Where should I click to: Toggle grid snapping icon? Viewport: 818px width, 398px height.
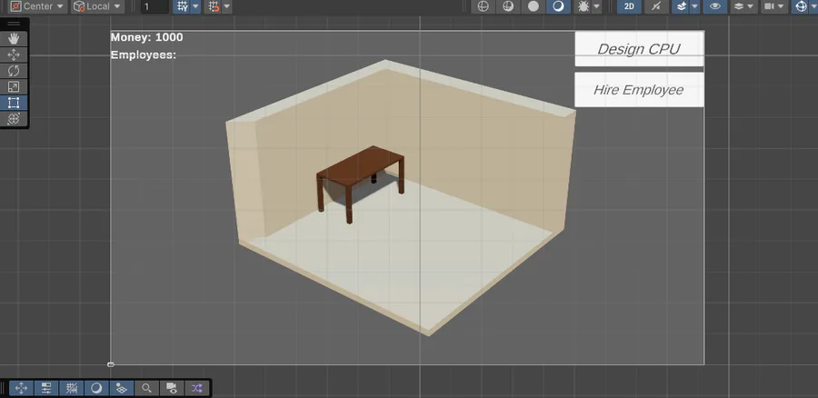(x=214, y=6)
